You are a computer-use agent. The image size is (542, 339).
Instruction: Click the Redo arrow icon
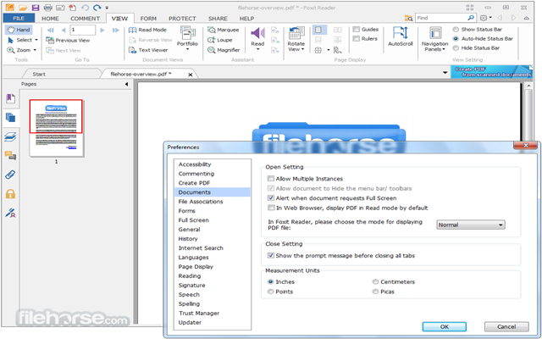97,8
